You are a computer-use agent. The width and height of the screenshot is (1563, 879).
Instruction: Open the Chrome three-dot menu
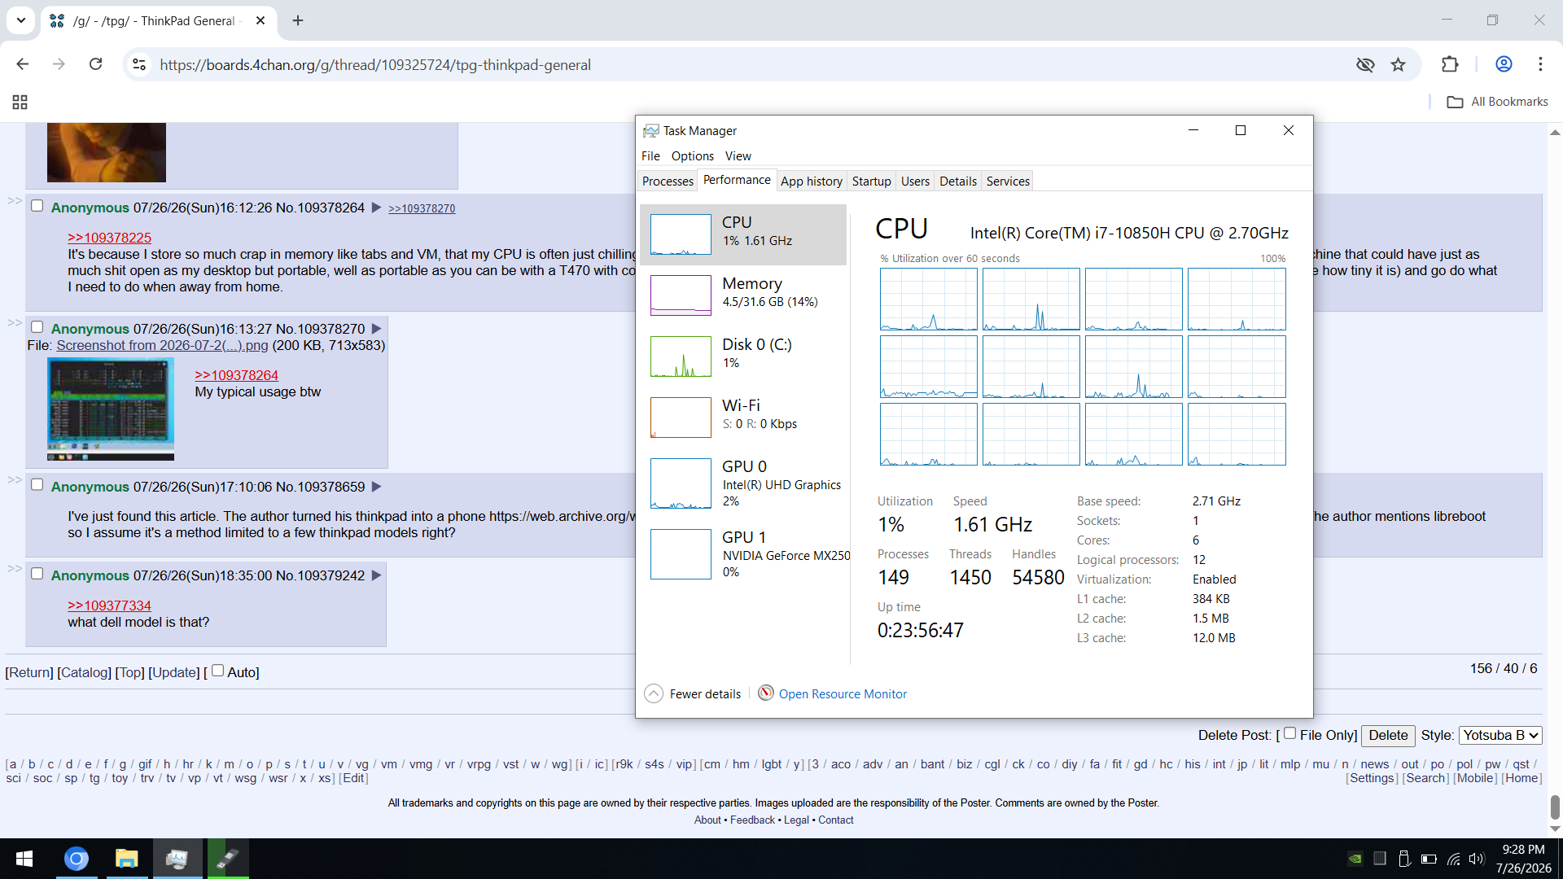click(x=1540, y=64)
